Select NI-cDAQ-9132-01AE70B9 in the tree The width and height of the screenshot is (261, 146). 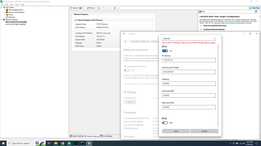[18, 22]
